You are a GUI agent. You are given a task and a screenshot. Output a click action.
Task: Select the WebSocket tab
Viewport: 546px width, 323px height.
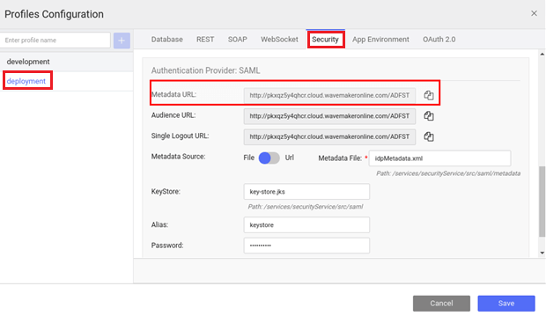[279, 40]
